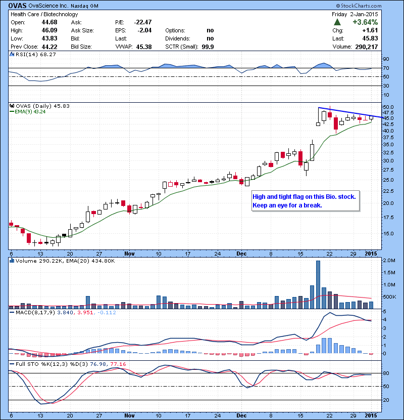Click the EMA(9) 43.24 legend text

click(30, 112)
